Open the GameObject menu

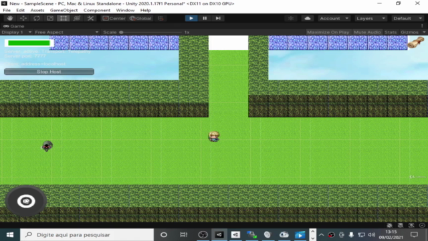pos(64,10)
